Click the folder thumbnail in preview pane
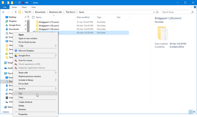 [163, 33]
